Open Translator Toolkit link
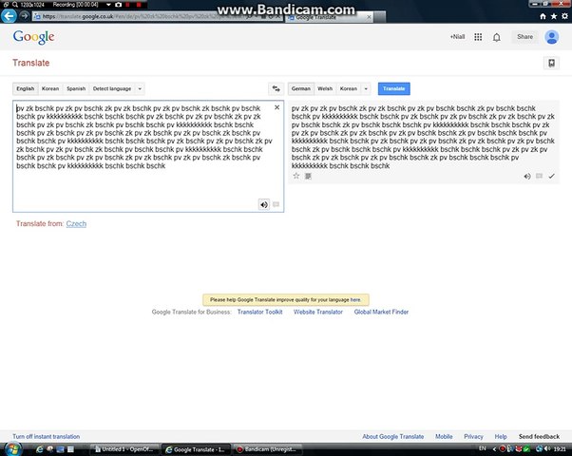572x456 pixels. pos(259,312)
